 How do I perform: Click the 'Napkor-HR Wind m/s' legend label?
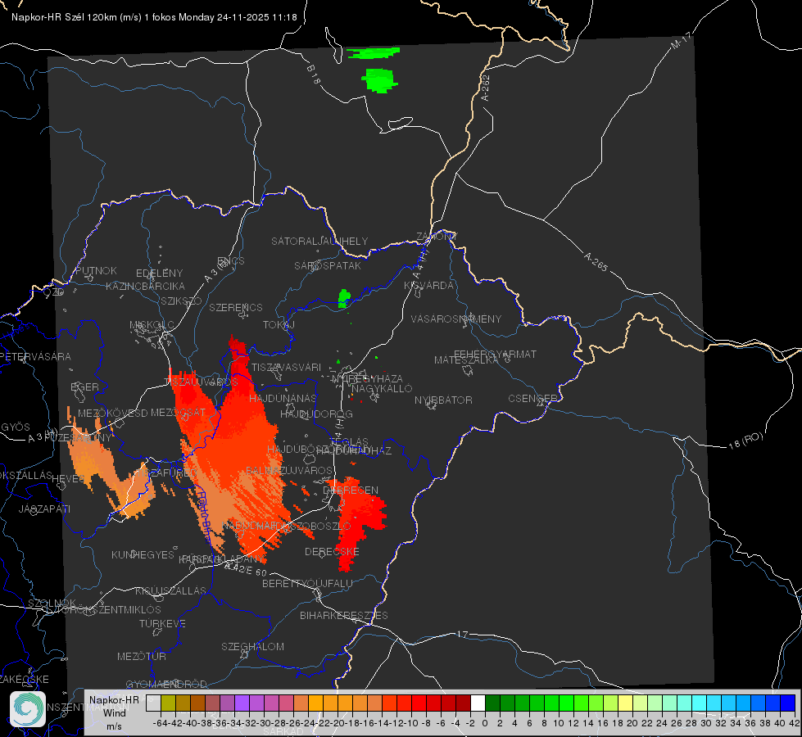point(114,712)
